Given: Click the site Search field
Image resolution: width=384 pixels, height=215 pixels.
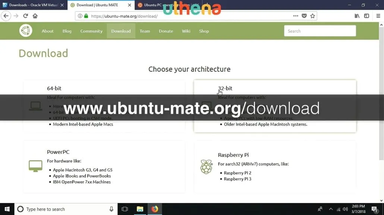Looking at the screenshot, I should (x=320, y=31).
